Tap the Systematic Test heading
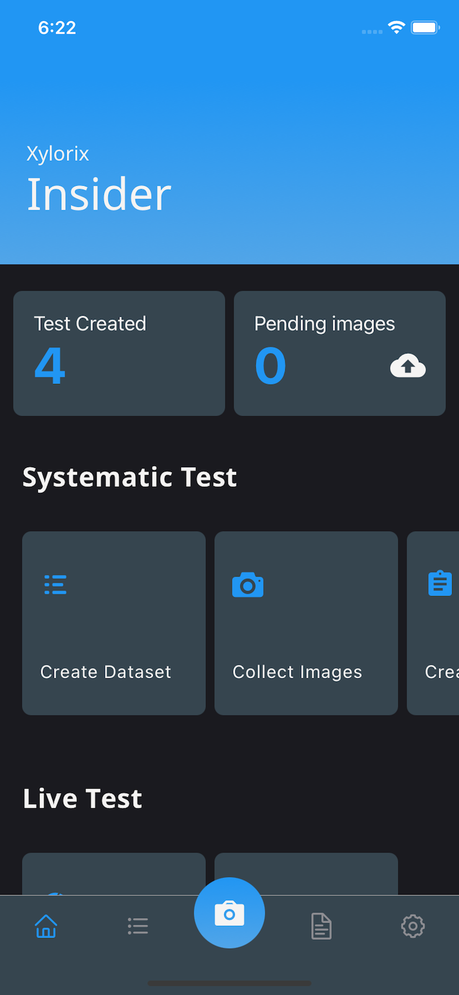Viewport: 459px width, 995px height. (130, 478)
